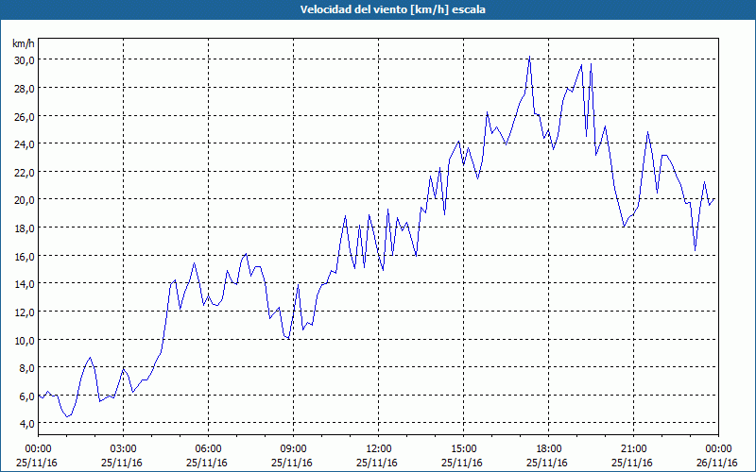
Task: Click the "14,0" y-axis value
Action: tap(24, 284)
